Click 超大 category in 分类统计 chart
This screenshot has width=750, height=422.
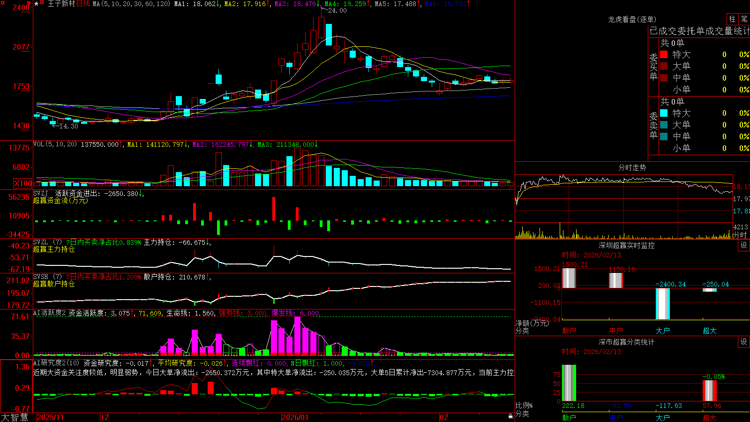click(x=710, y=418)
